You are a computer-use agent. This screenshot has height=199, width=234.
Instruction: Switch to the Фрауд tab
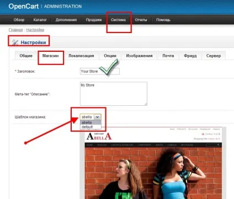(190, 56)
